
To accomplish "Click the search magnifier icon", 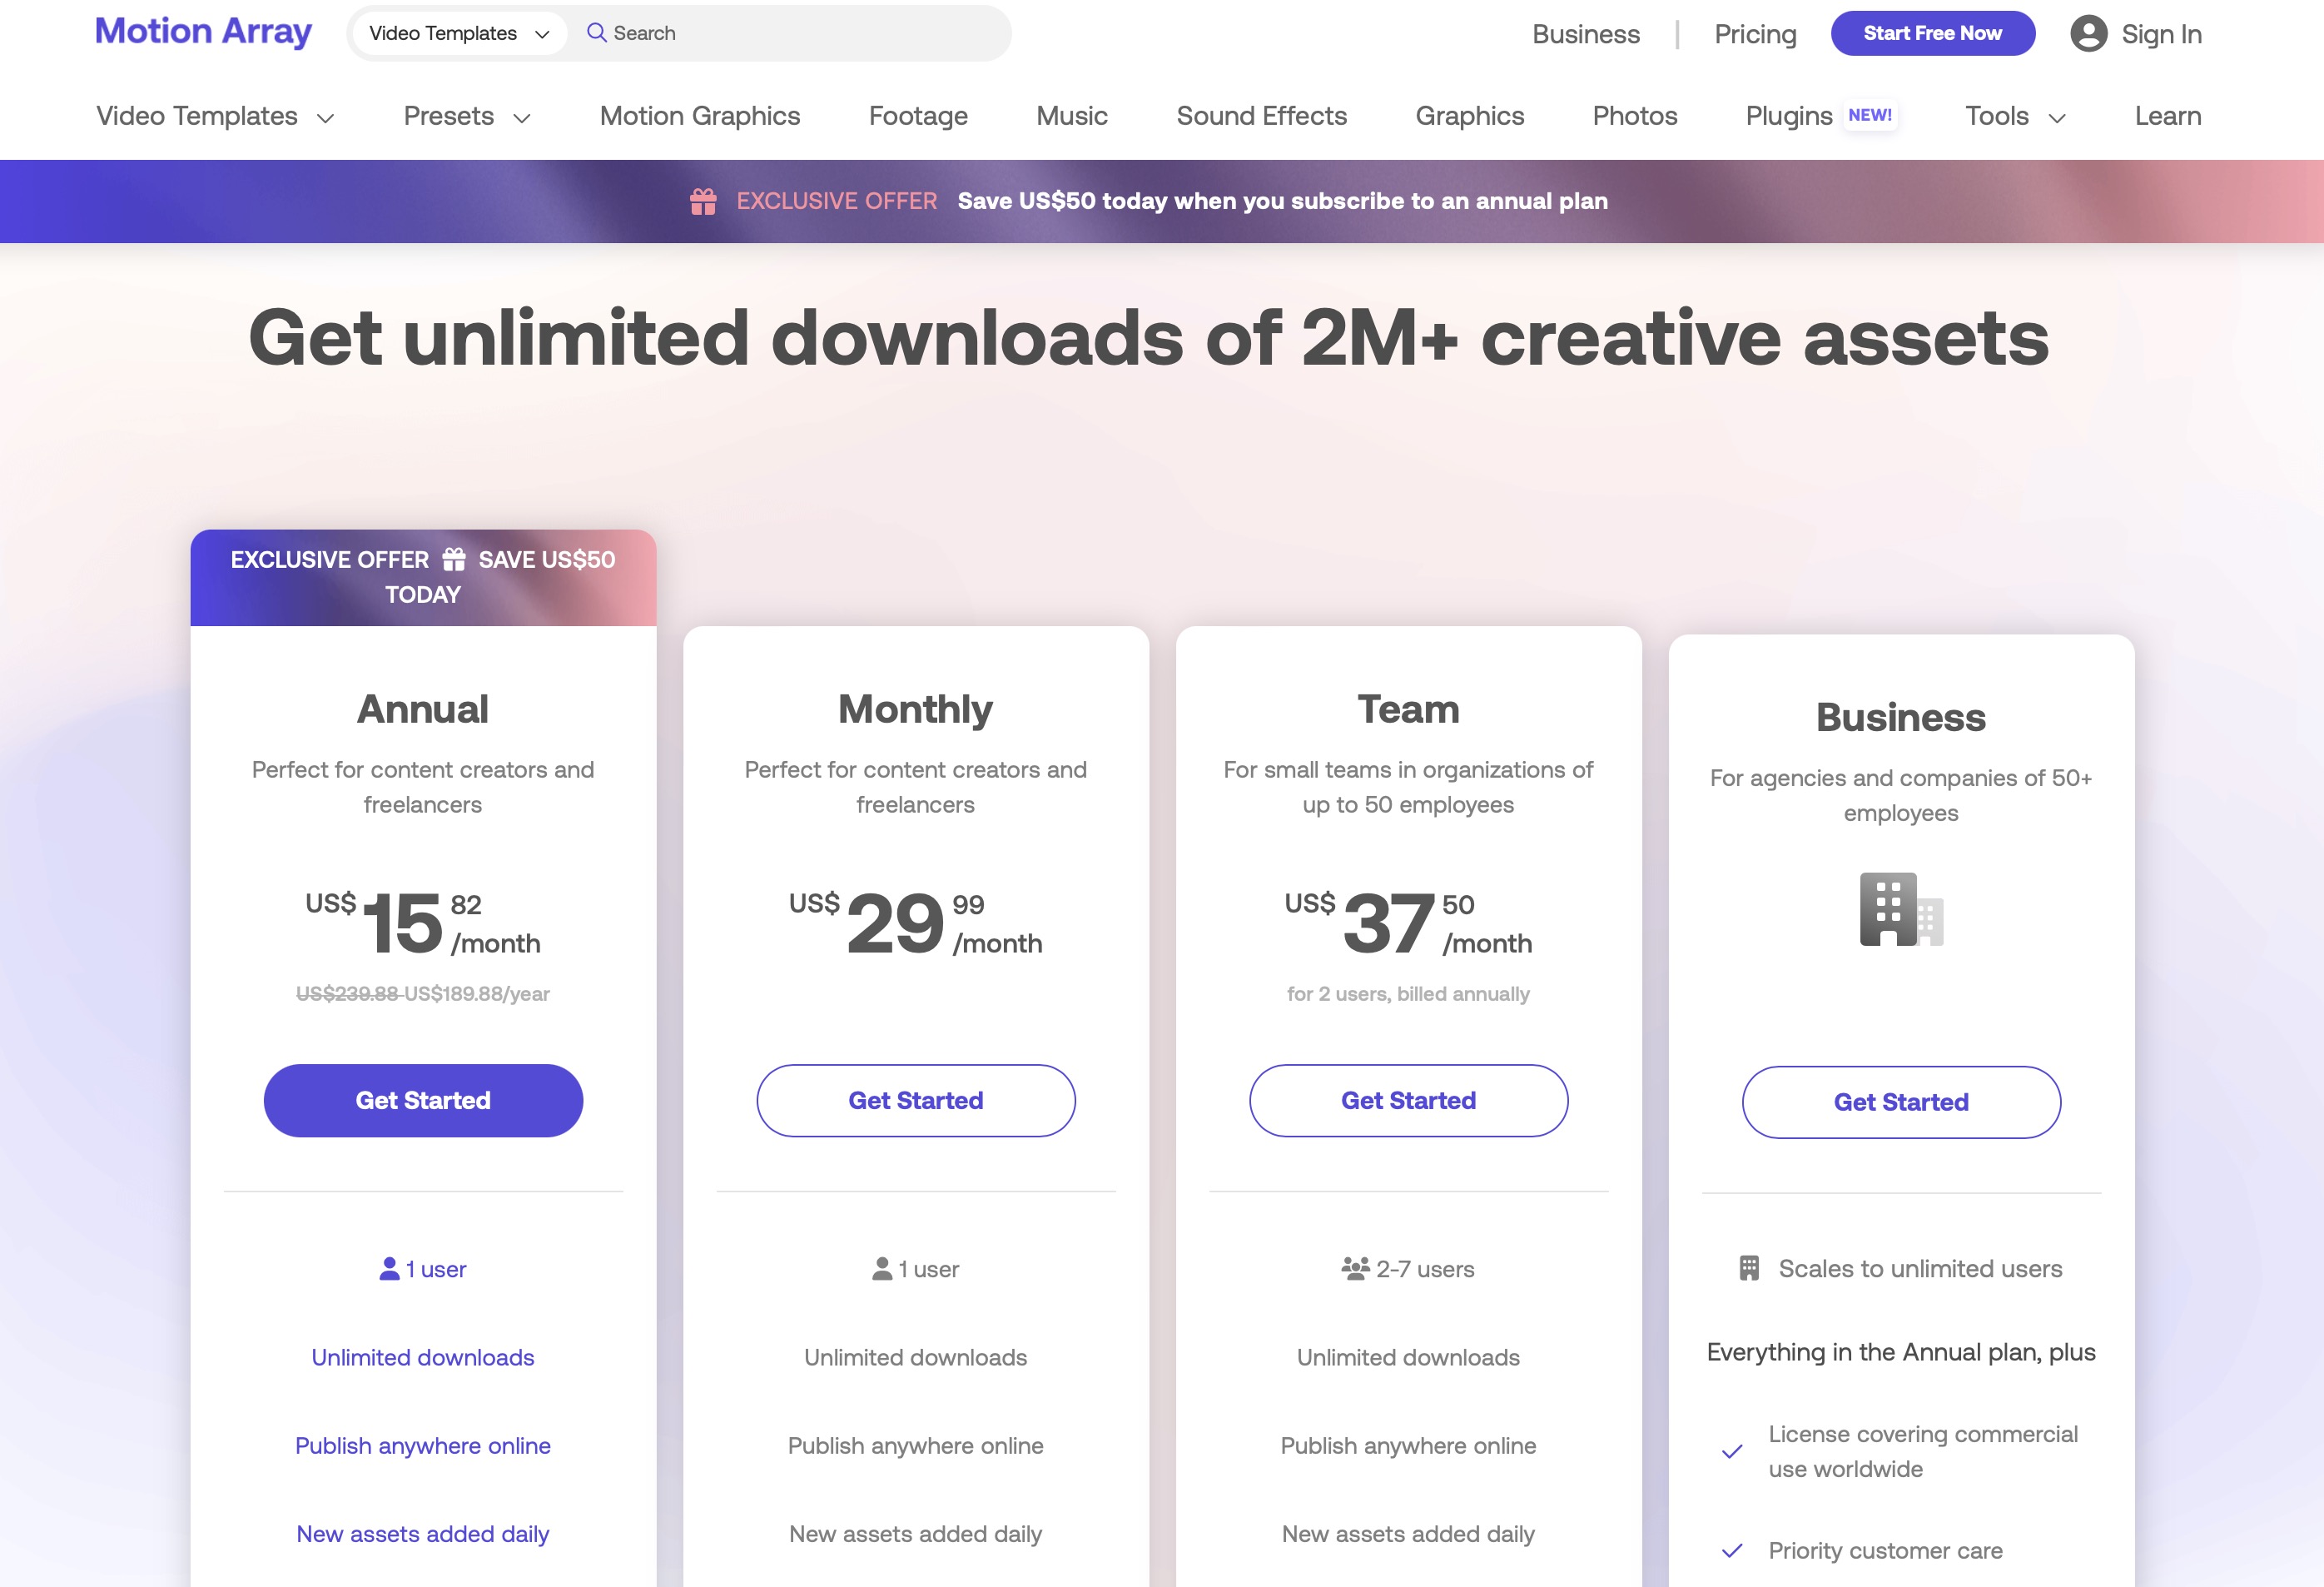I will (x=596, y=33).
